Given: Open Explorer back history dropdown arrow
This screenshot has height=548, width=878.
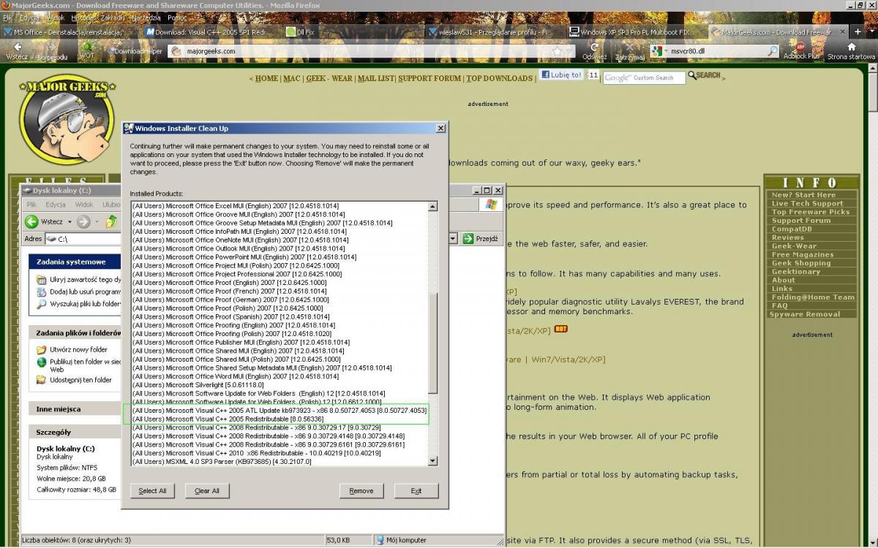Looking at the screenshot, I should tap(70, 221).
